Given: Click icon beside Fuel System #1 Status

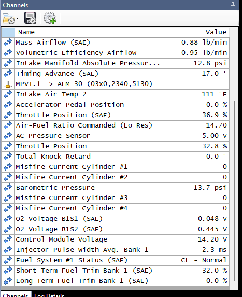Looking at the screenshot, I should click(8, 260).
